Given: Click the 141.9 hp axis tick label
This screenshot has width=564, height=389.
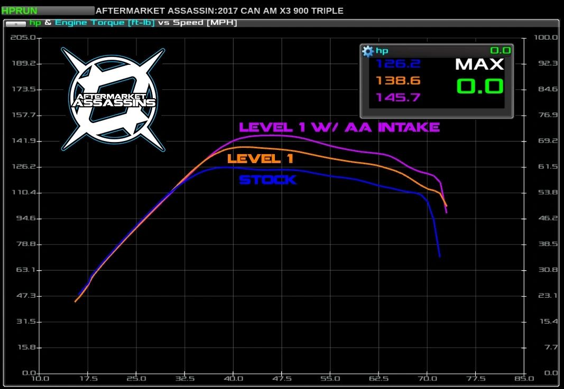Looking at the screenshot, I should point(24,141).
